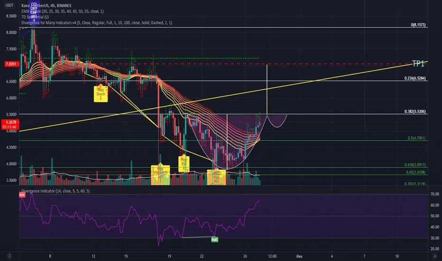The width and height of the screenshot is (442, 261).
Task: Click 20.00 on the RSI scale
Action: pyautogui.click(x=435, y=249)
